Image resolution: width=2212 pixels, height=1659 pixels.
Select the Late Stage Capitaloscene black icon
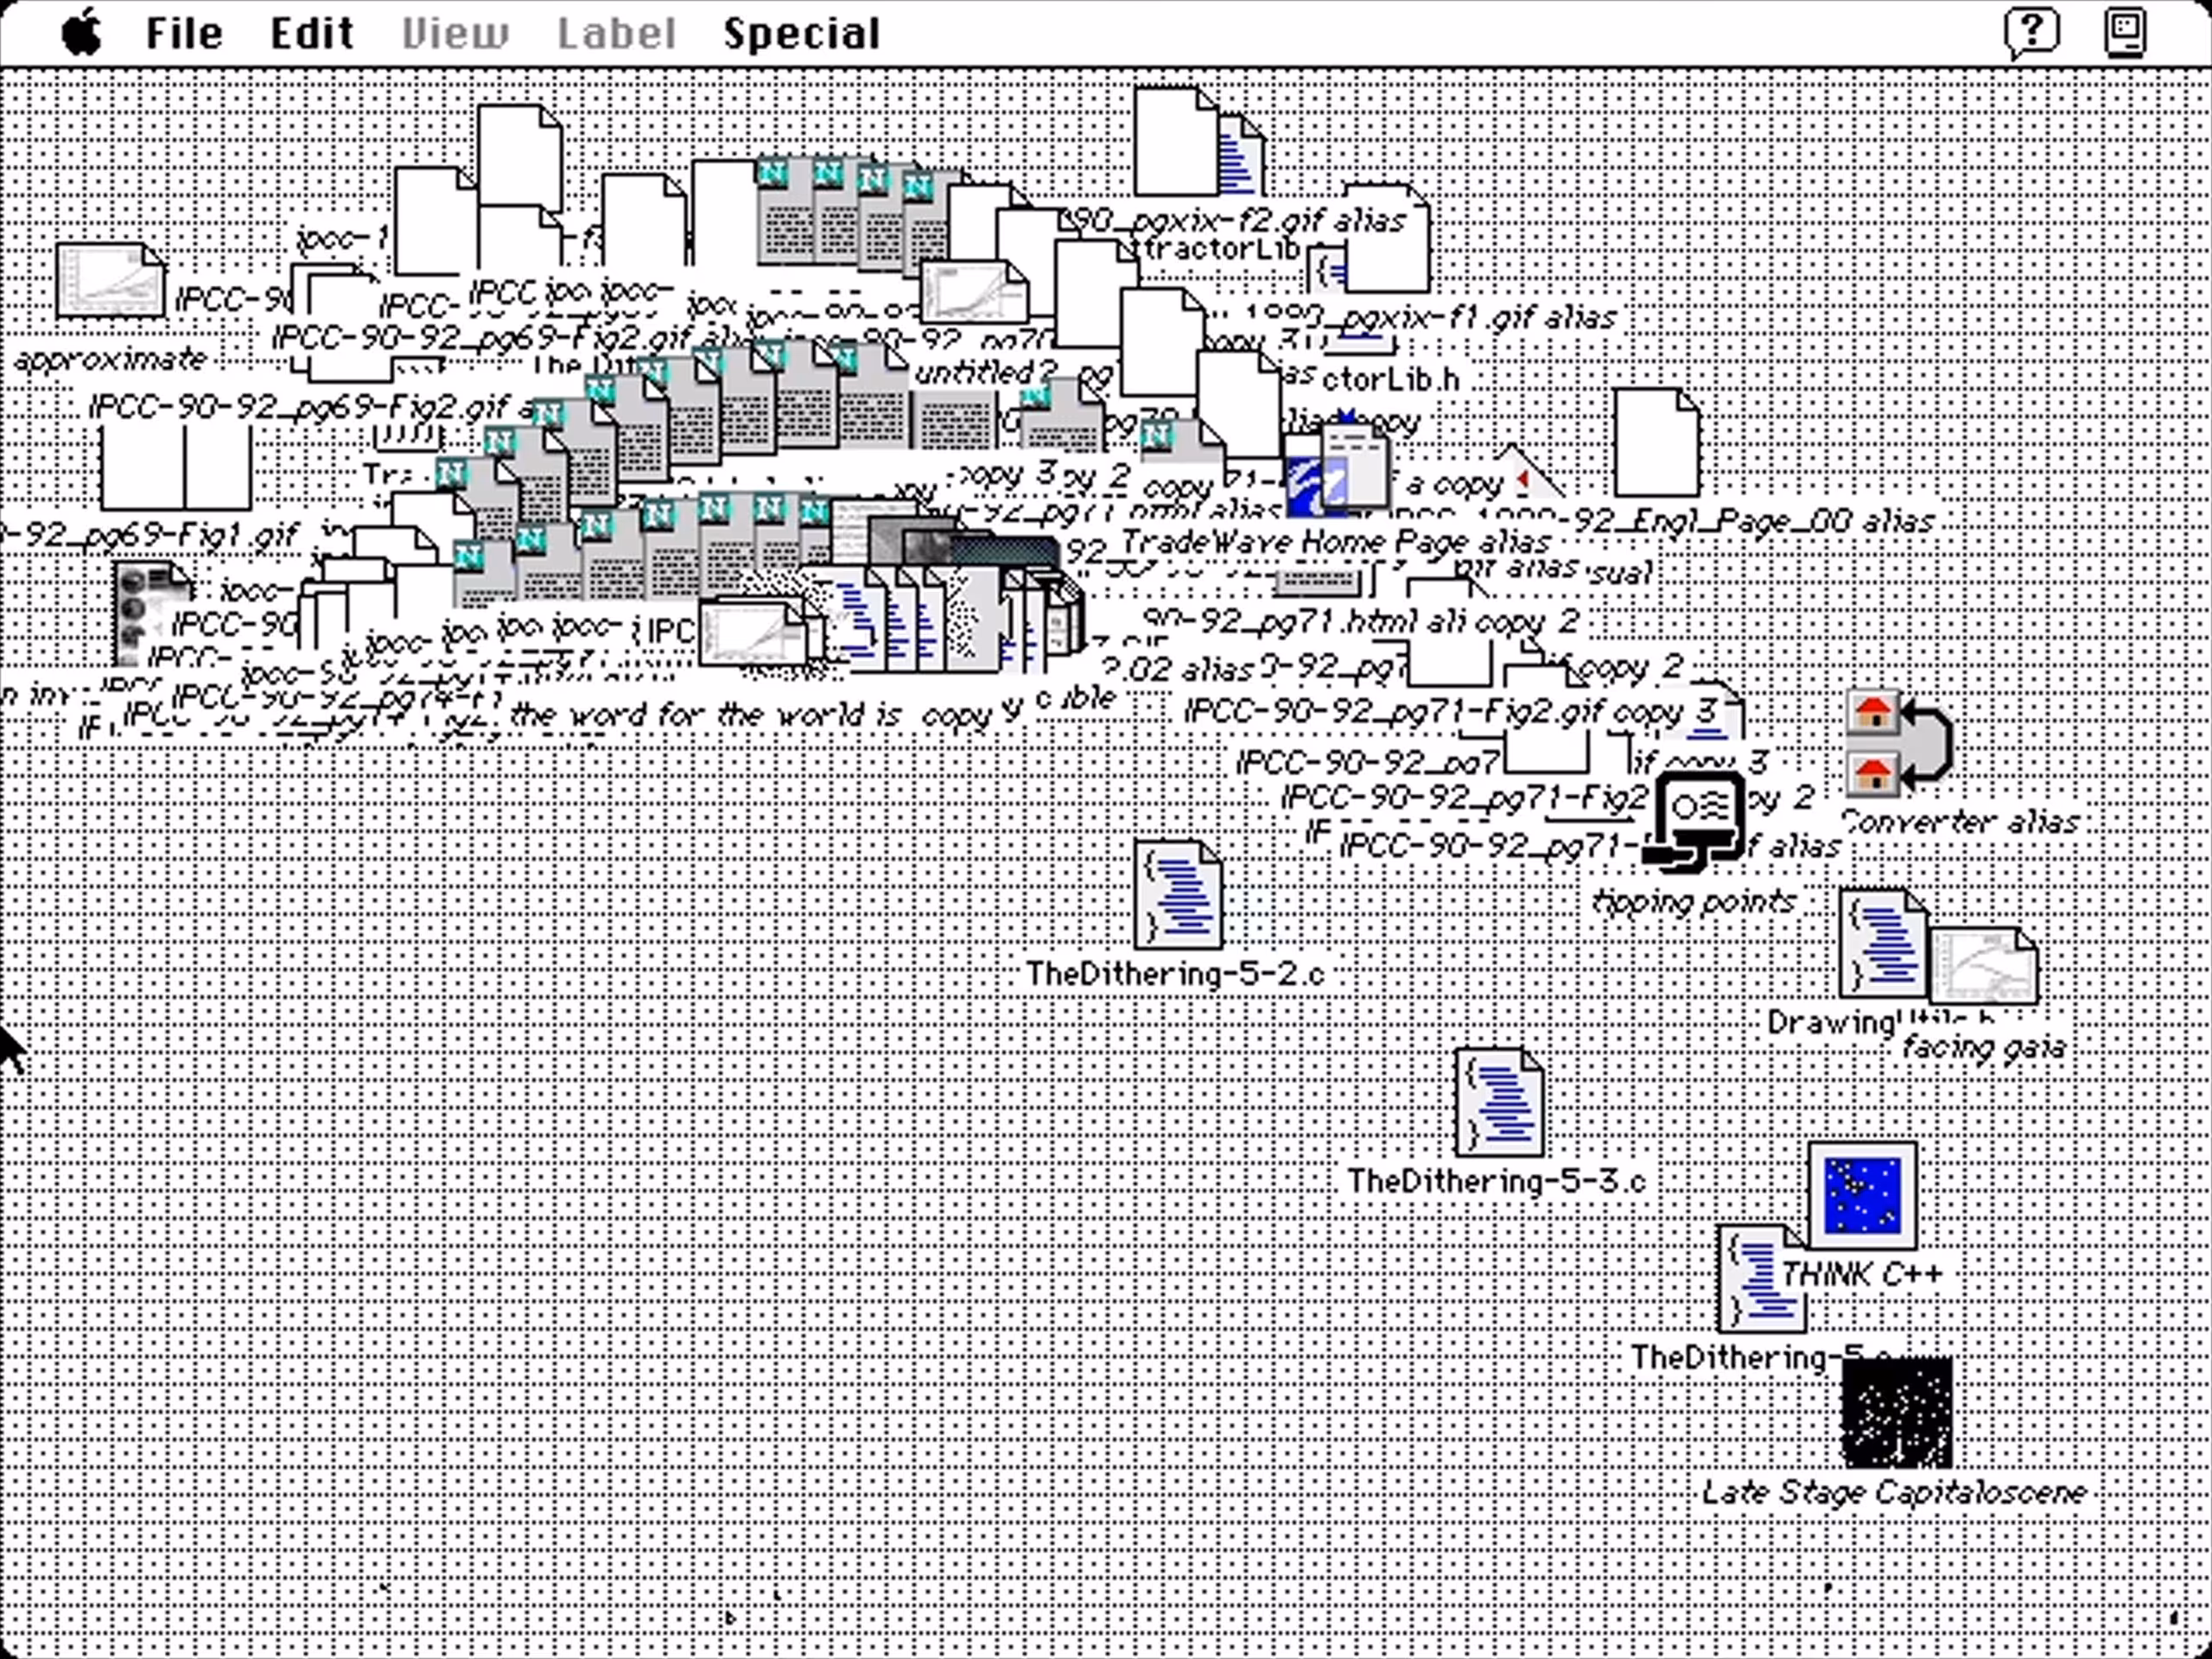pyautogui.click(x=1897, y=1412)
